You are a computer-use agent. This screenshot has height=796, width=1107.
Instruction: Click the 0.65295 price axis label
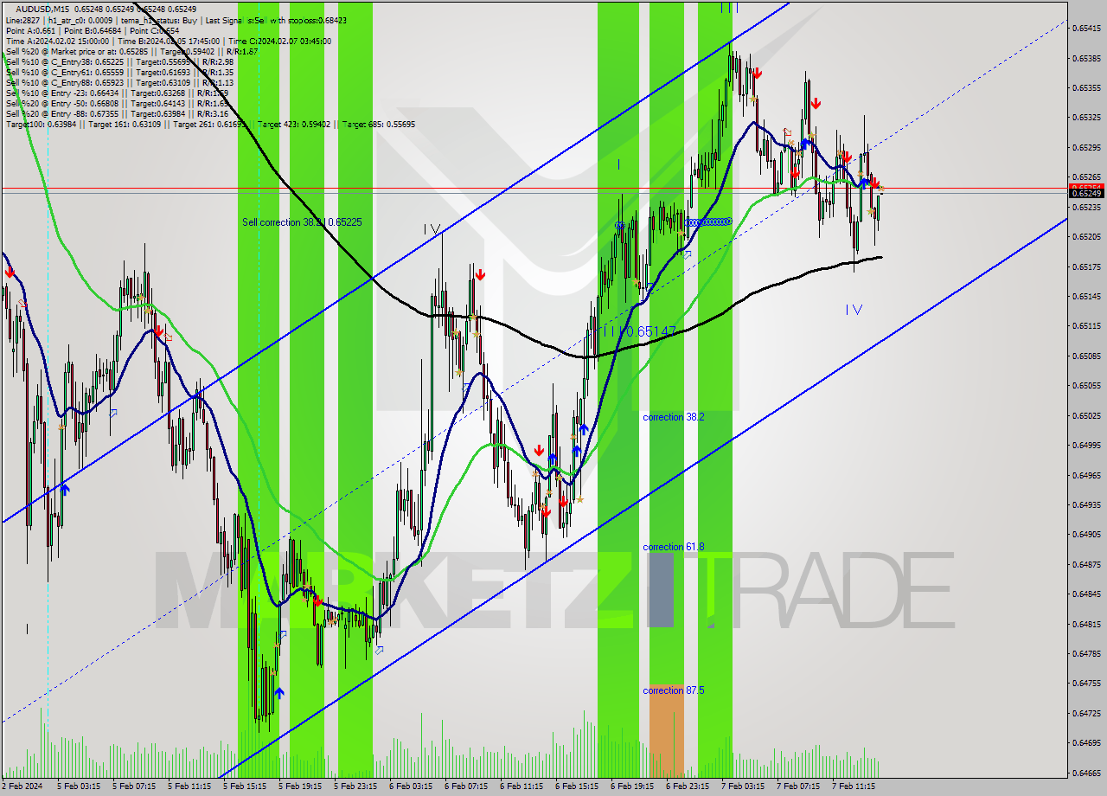(x=1086, y=147)
